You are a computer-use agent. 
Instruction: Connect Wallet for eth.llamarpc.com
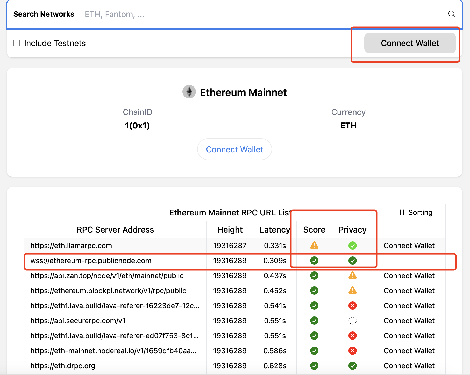[409, 246]
